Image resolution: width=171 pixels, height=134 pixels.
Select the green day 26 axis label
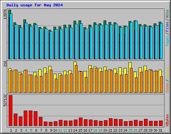(135, 130)
